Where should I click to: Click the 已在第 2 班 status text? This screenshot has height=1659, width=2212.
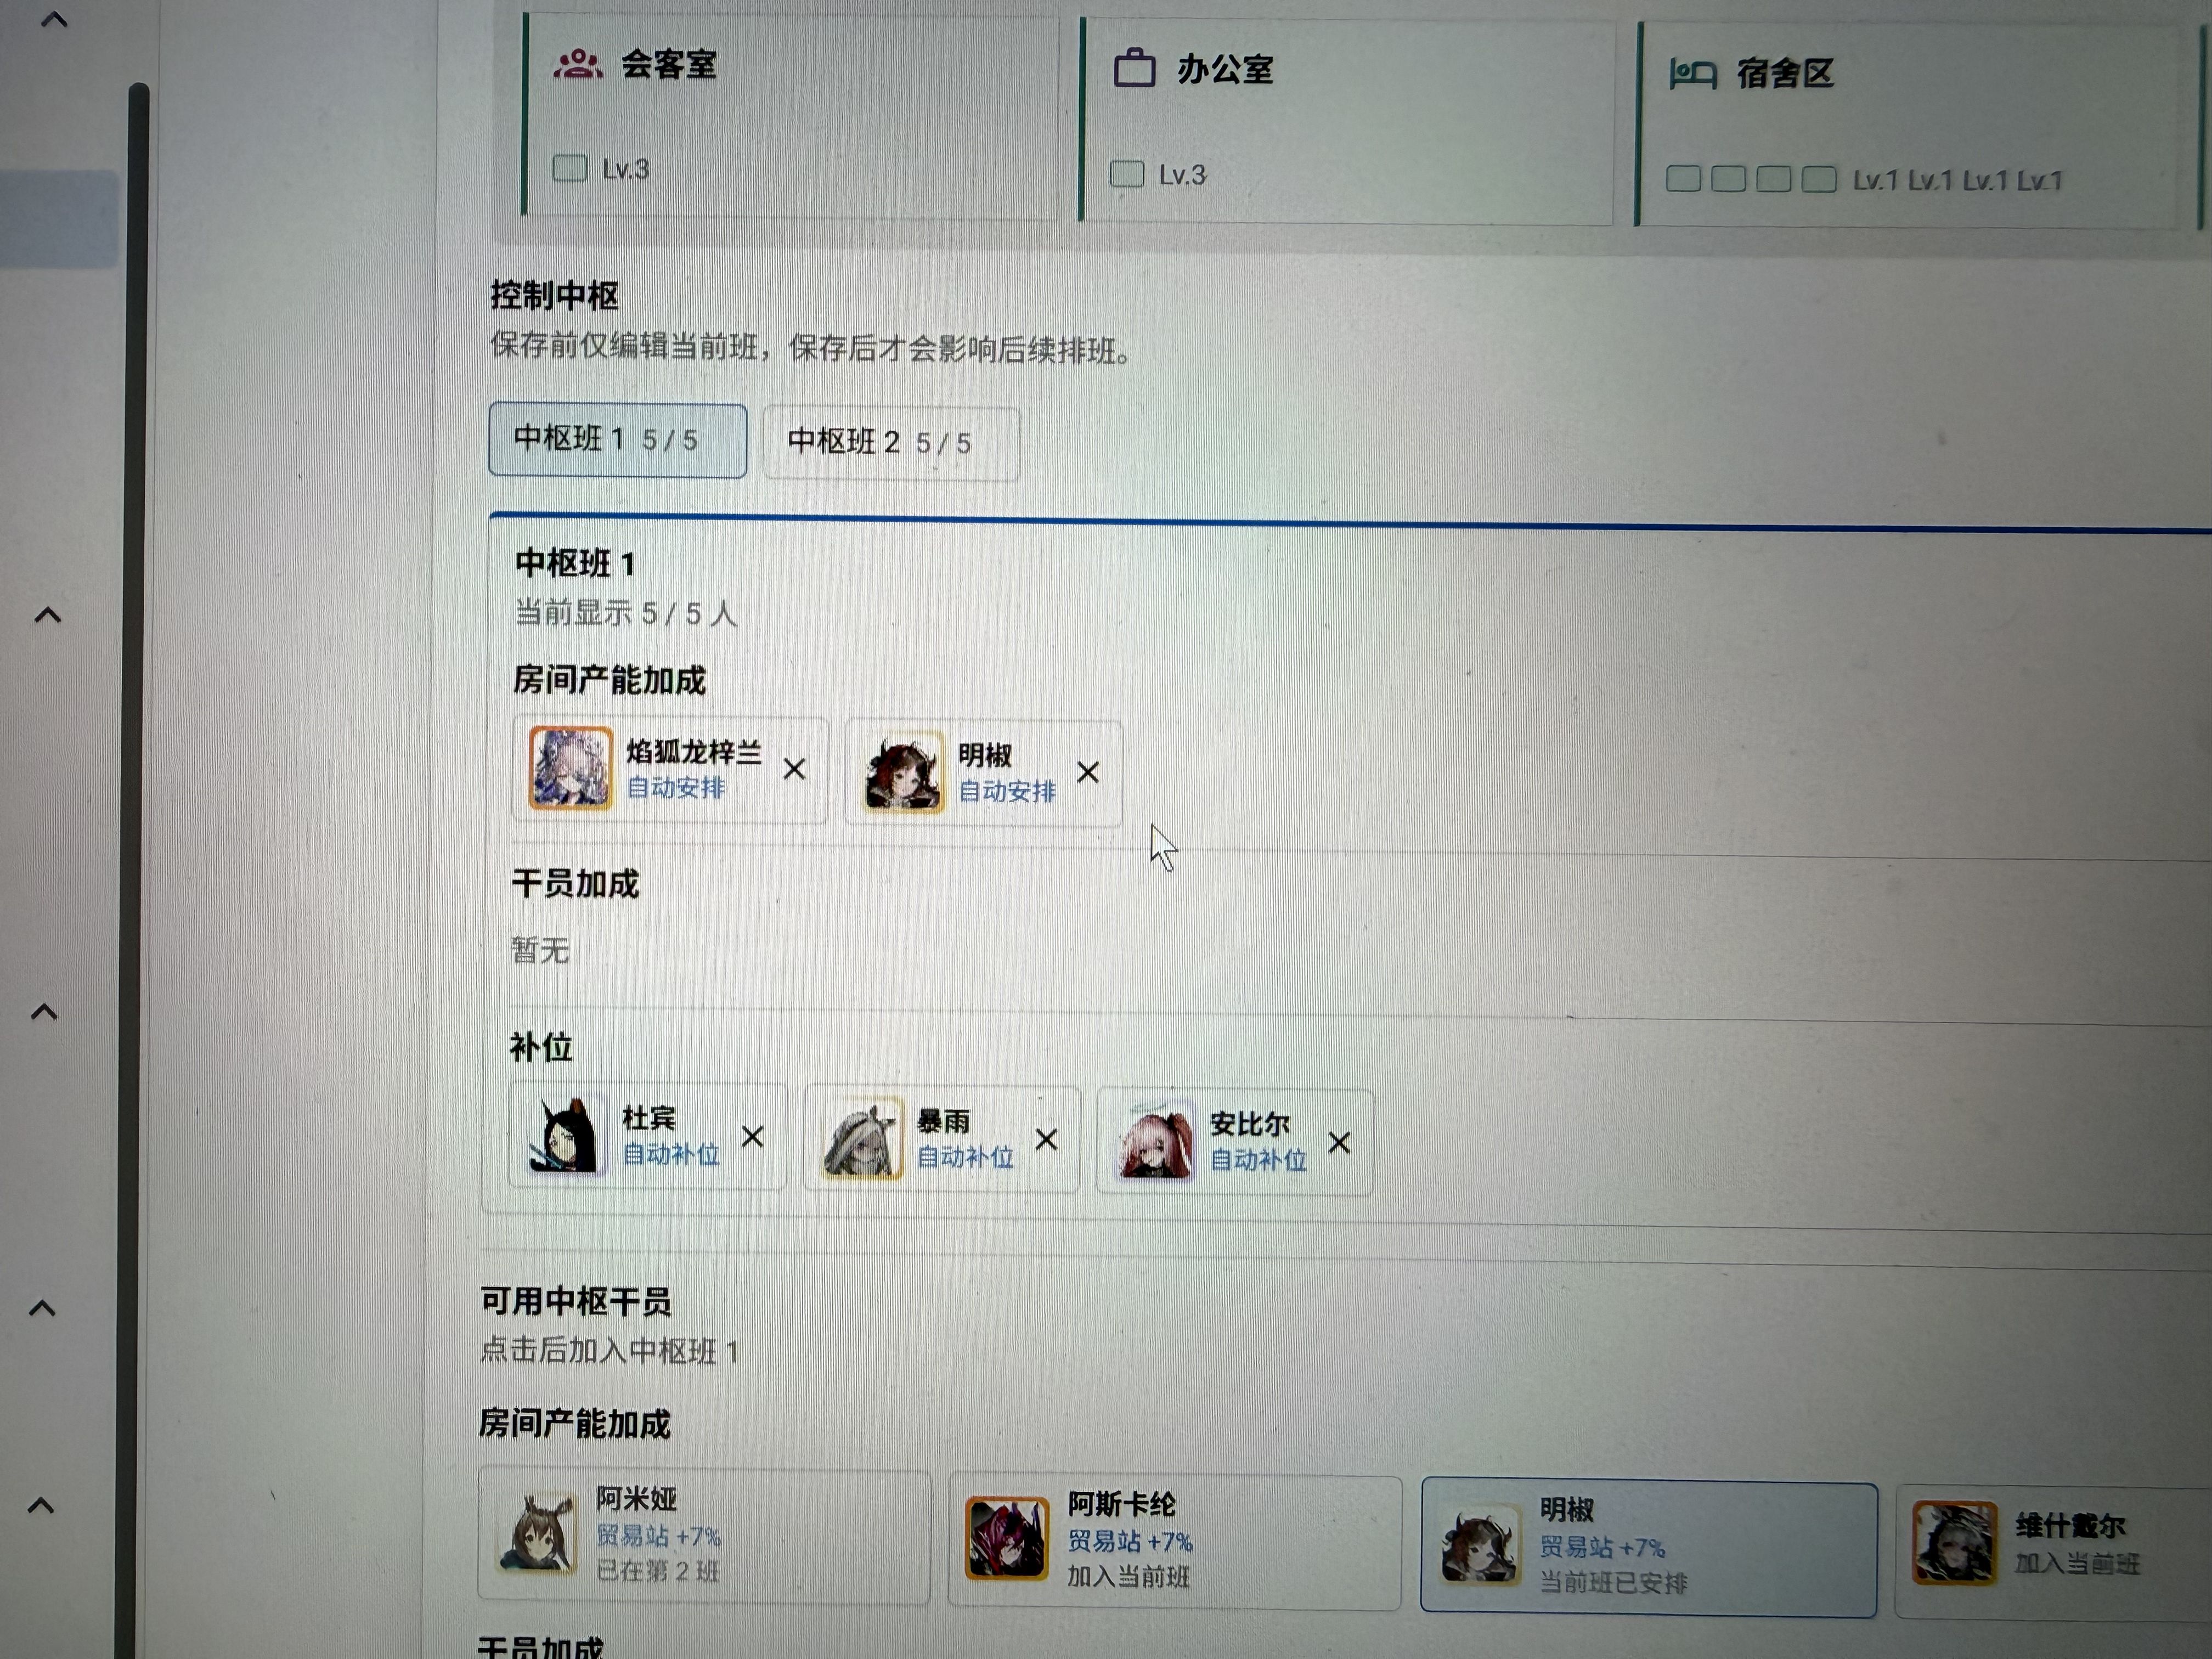click(658, 1571)
